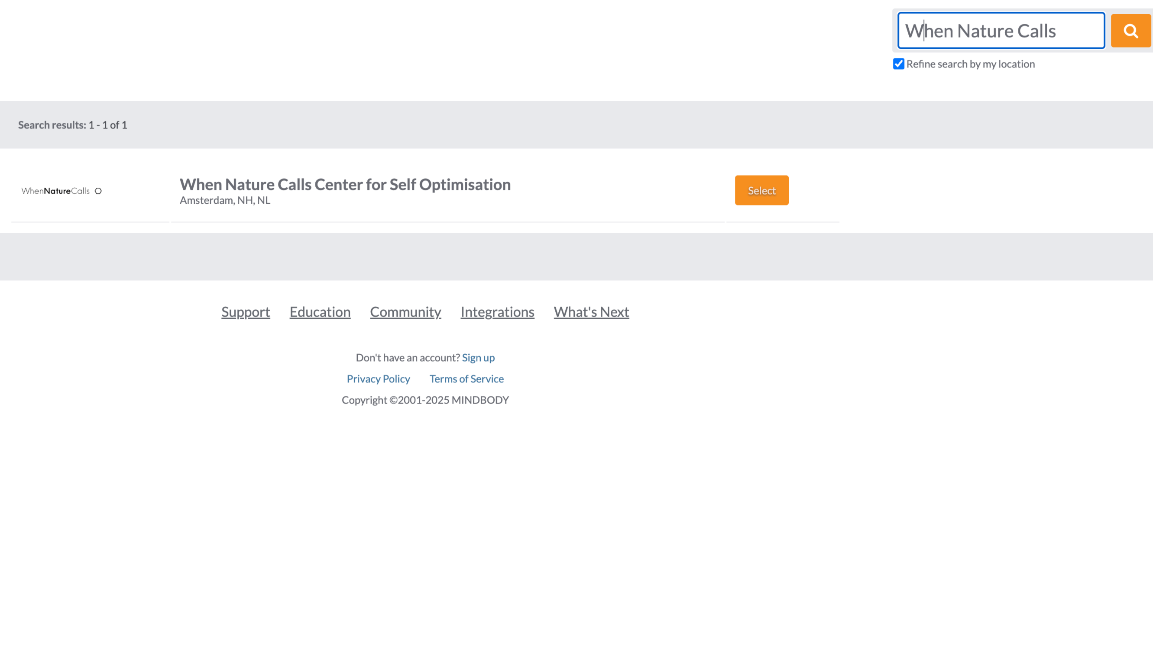Image resolution: width=1153 pixels, height=648 pixels.
Task: Click the Don't have an account text
Action: [407, 357]
